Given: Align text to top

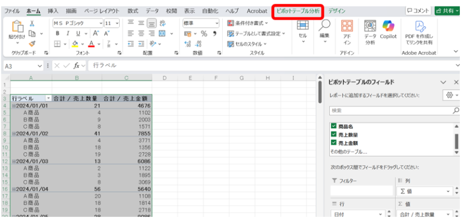Looking at the screenshot, I should (x=131, y=23).
